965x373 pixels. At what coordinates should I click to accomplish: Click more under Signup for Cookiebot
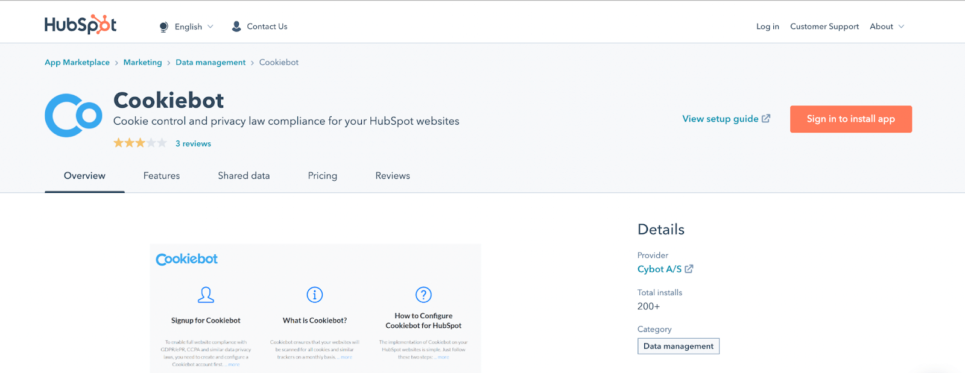pyautogui.click(x=234, y=365)
